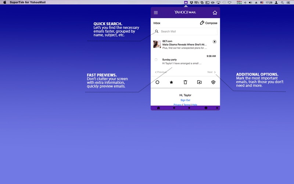The image size is (294, 184).
Task: Click the Inbox label
Action: click(x=157, y=23)
